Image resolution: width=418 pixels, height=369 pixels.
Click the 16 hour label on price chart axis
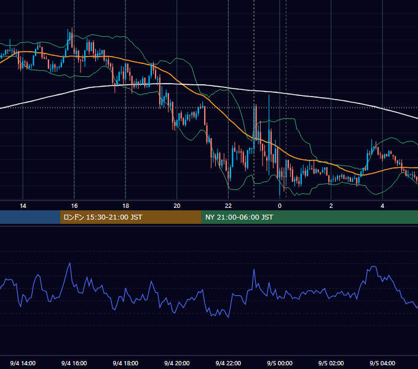[74, 206]
